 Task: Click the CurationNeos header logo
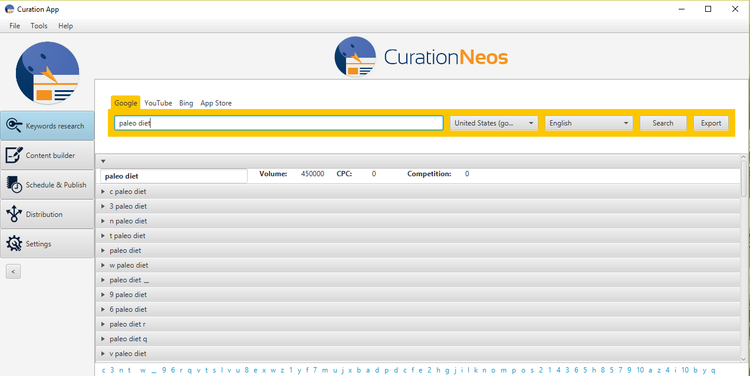click(421, 57)
